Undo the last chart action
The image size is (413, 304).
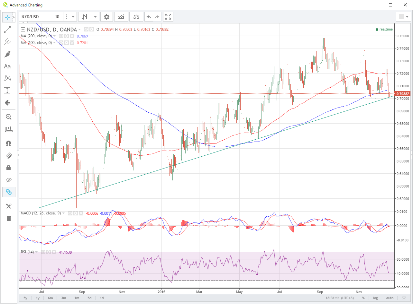pos(149,17)
